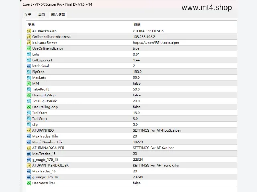Click the double-type icon beside MaxLots
Viewport: 257px width, 192px height.
point(29,78)
